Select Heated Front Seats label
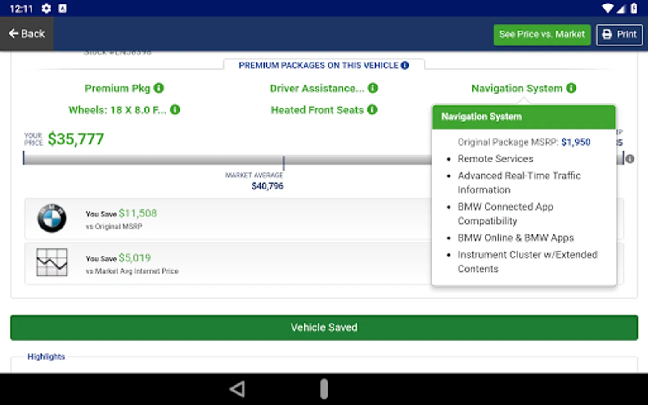Viewport: 648px width, 405px height. (317, 110)
